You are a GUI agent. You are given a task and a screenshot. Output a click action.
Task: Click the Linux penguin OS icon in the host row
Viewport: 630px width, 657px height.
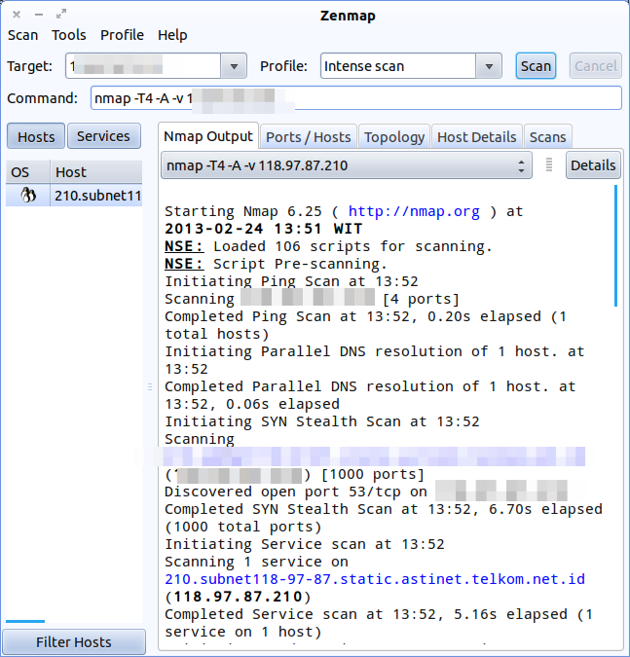(x=28, y=196)
